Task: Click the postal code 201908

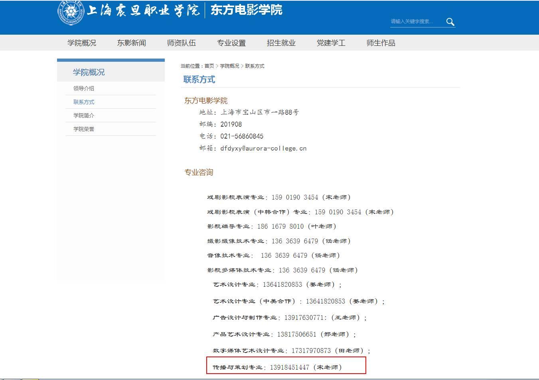Action: point(231,124)
